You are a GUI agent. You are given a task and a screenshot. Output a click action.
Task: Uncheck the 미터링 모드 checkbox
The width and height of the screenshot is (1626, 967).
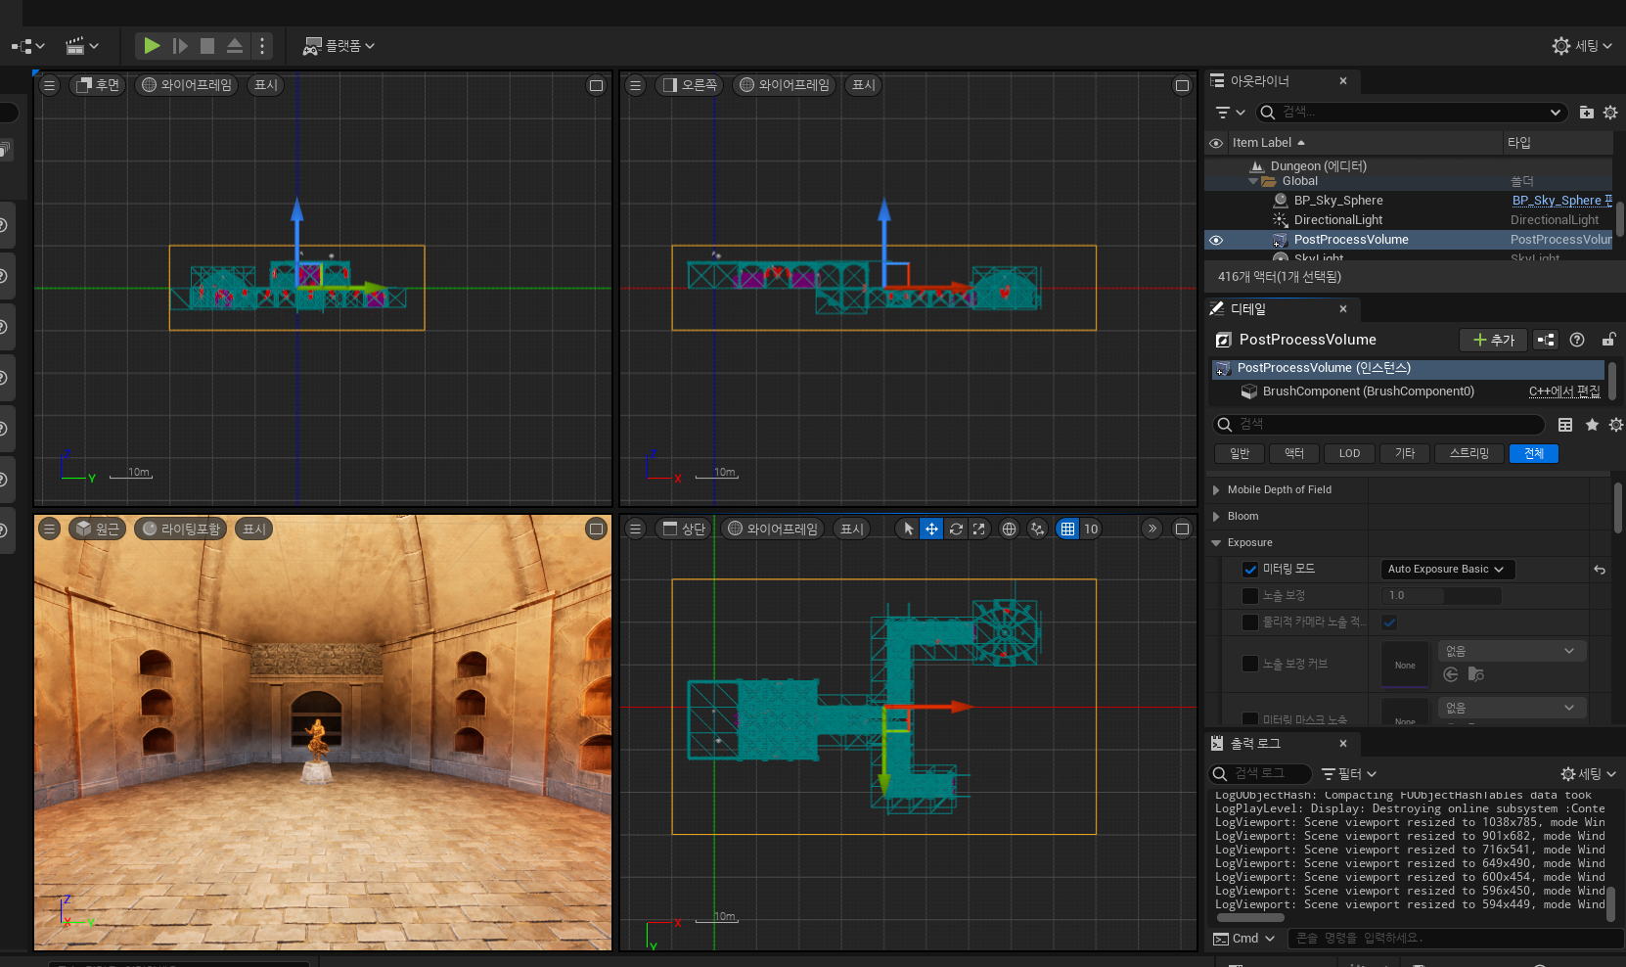1249,570
